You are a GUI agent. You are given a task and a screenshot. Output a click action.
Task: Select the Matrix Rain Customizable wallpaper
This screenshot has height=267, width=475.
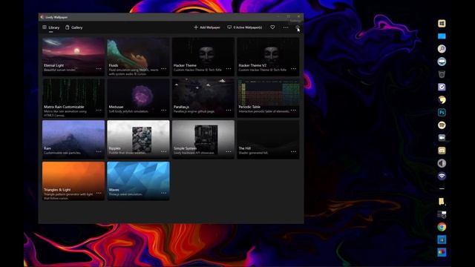click(73, 98)
